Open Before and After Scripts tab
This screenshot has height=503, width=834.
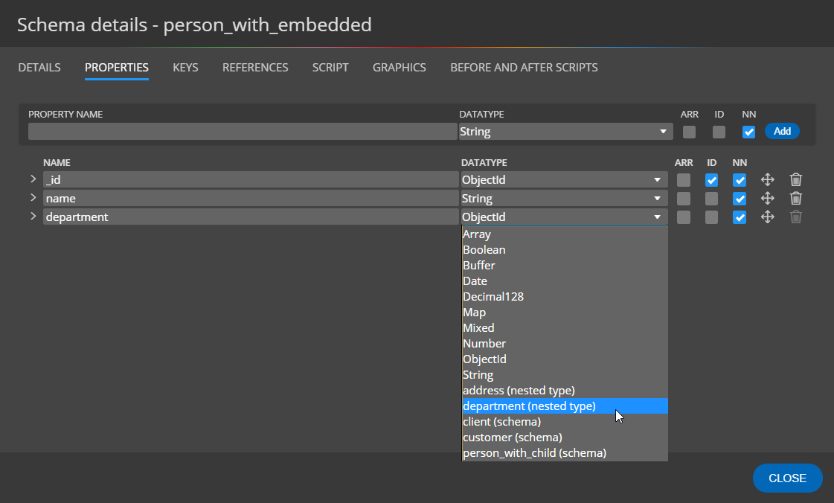pyautogui.click(x=524, y=68)
